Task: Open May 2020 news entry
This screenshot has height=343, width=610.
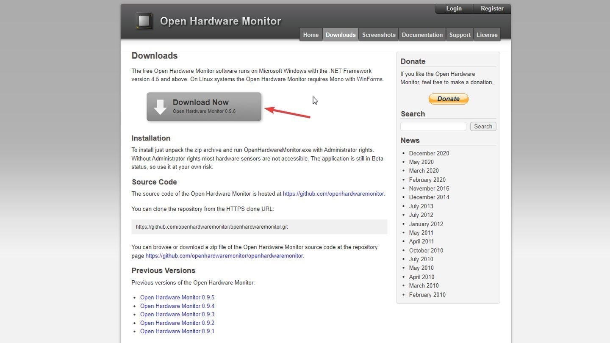Action: [x=421, y=162]
